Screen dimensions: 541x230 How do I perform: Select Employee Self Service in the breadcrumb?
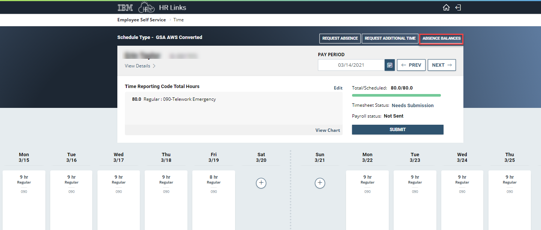[x=141, y=19]
